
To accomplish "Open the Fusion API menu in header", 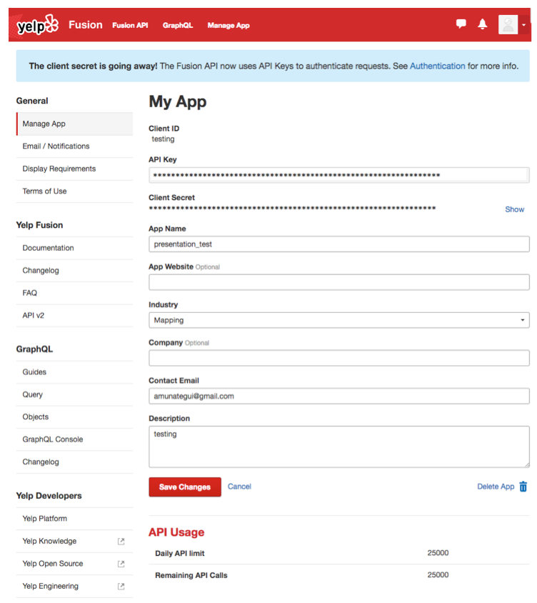I will click(130, 26).
